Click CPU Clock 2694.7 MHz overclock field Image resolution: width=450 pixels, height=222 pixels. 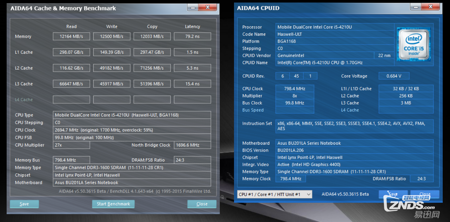(x=132, y=130)
